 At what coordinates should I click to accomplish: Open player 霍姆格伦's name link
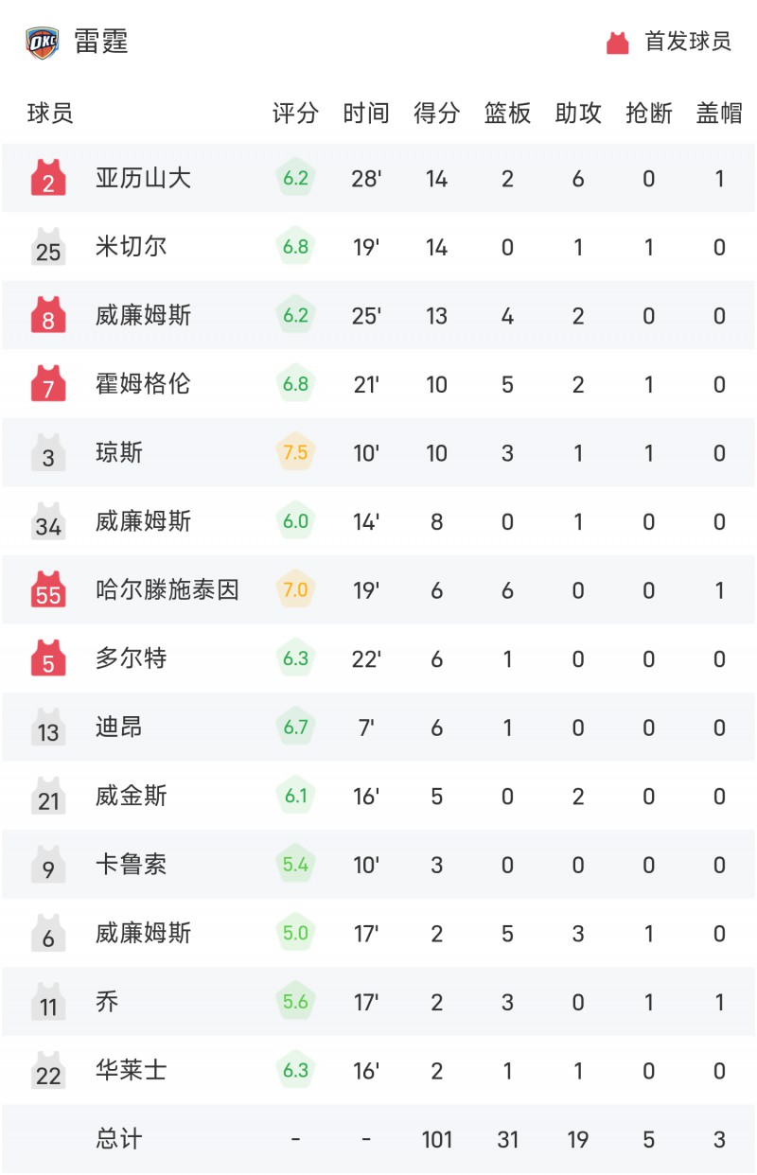click(x=143, y=384)
